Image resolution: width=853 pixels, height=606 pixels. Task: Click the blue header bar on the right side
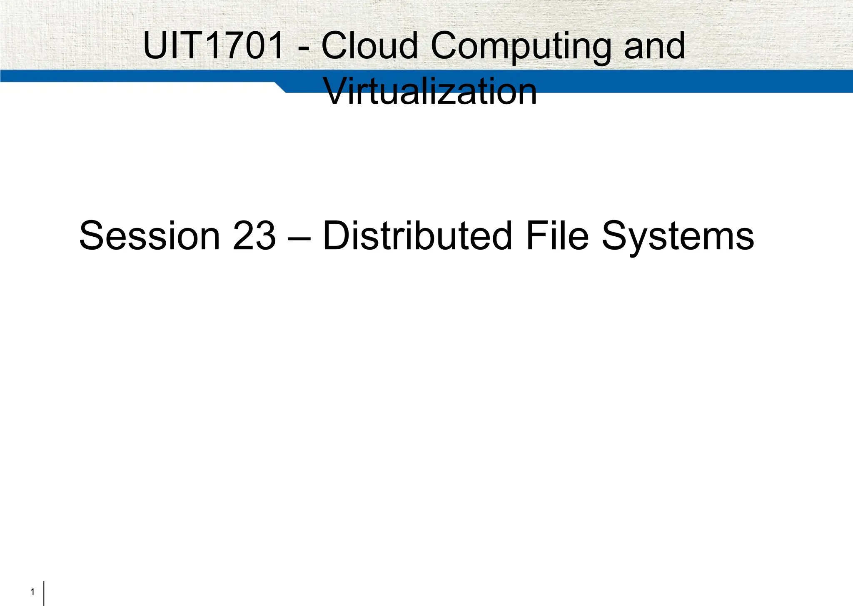tap(708, 81)
